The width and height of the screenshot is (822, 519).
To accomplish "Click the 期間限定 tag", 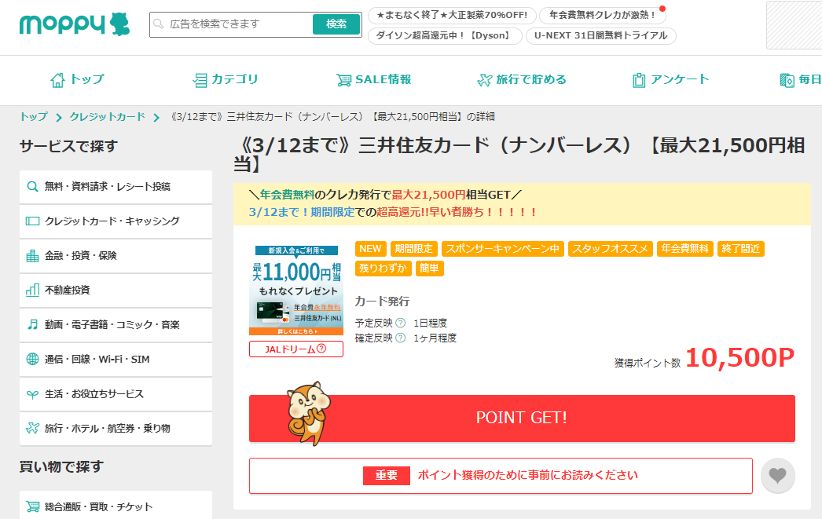I will tap(413, 249).
